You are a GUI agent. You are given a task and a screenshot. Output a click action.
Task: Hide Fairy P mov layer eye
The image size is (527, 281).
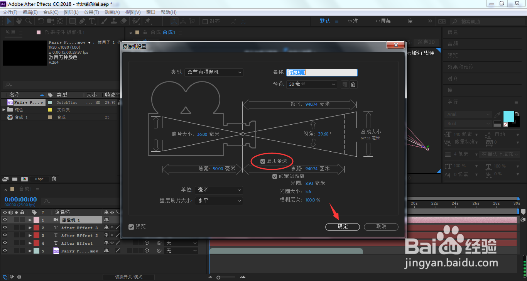click(x=5, y=251)
